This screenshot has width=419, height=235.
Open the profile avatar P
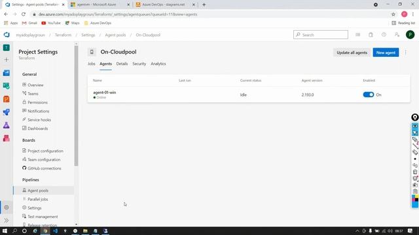tap(410, 35)
